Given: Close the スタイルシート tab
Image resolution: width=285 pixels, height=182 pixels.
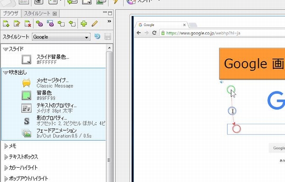Looking at the screenshot, I should [x=55, y=14].
